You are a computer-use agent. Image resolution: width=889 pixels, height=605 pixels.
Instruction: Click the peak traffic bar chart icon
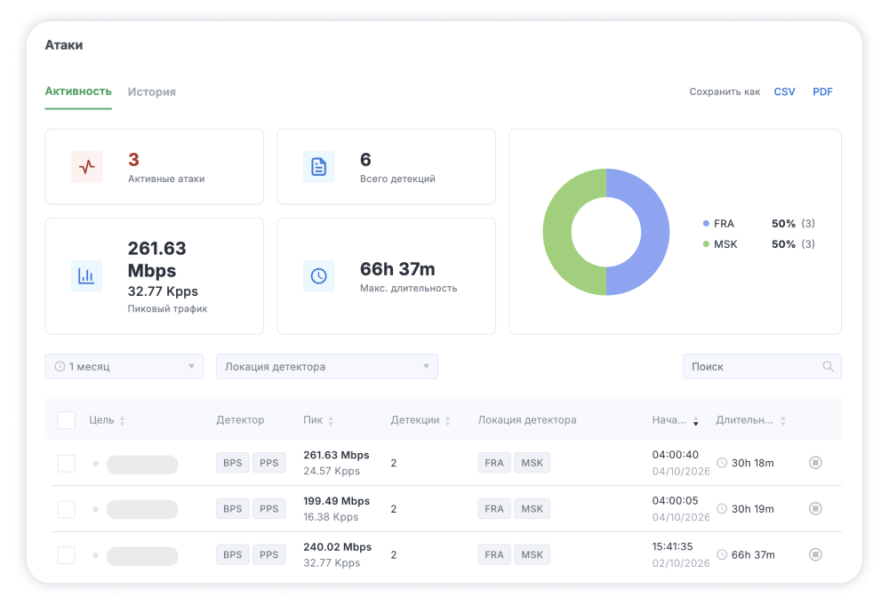click(x=87, y=276)
